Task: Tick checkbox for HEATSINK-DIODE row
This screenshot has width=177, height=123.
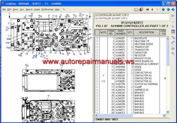Action: tap(97, 44)
